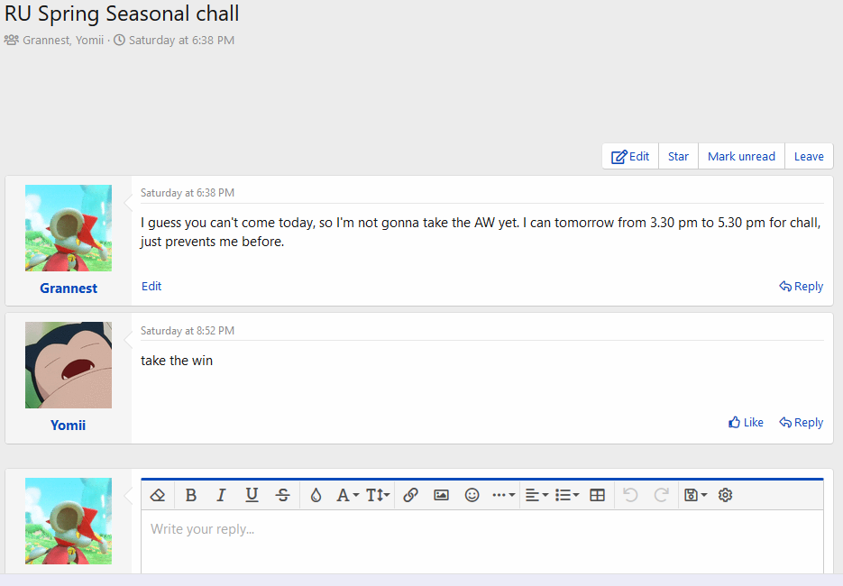Click Reply on Yomii's message
843x586 pixels.
click(x=801, y=423)
